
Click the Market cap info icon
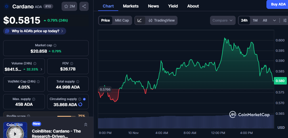55,45
